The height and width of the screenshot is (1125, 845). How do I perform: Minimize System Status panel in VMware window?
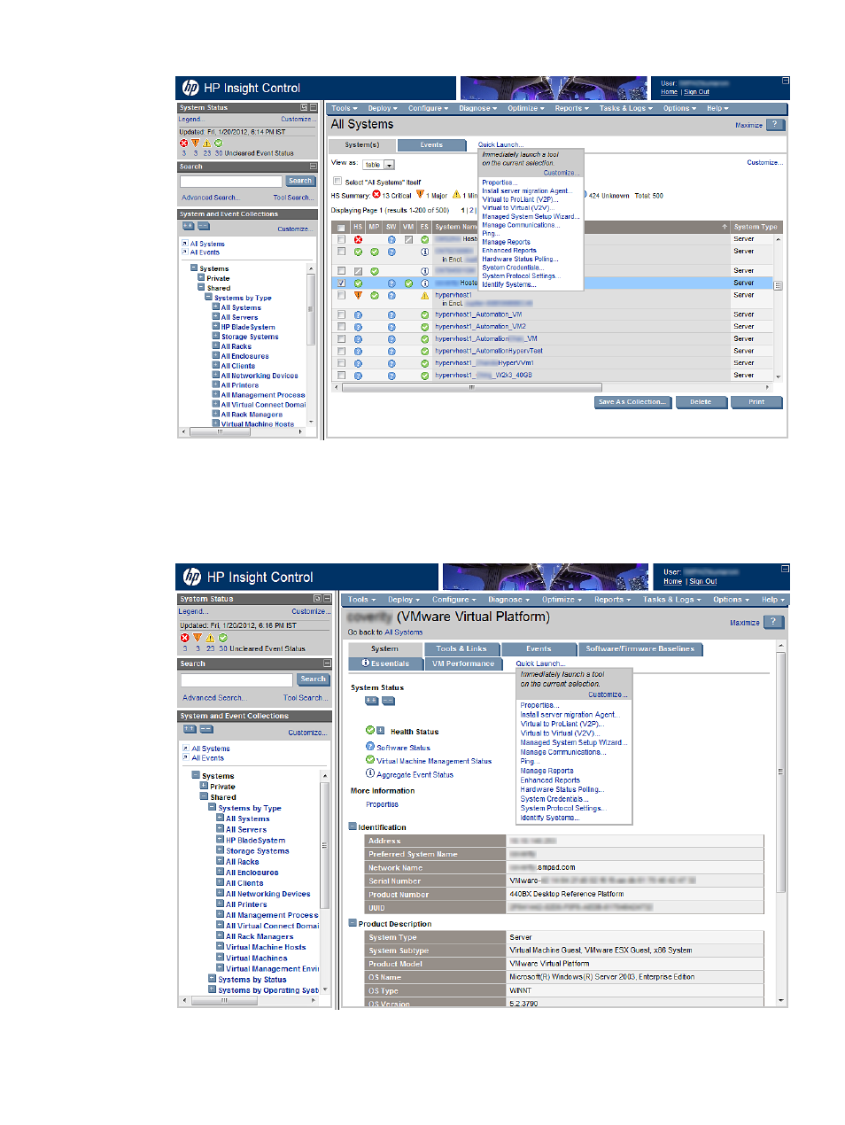click(x=327, y=599)
